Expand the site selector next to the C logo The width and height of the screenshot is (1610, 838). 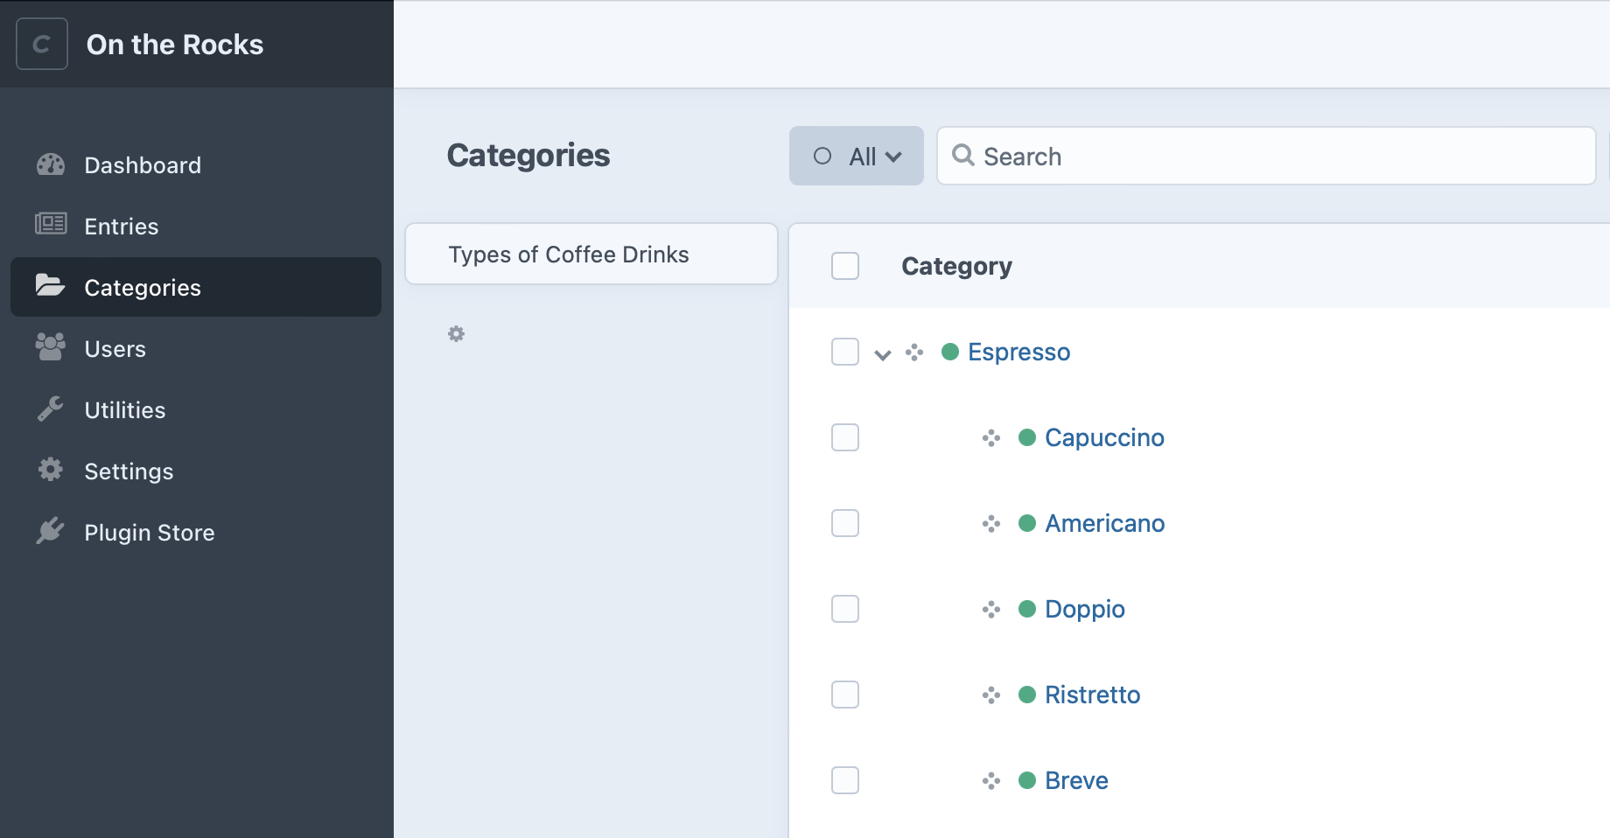[x=41, y=44]
